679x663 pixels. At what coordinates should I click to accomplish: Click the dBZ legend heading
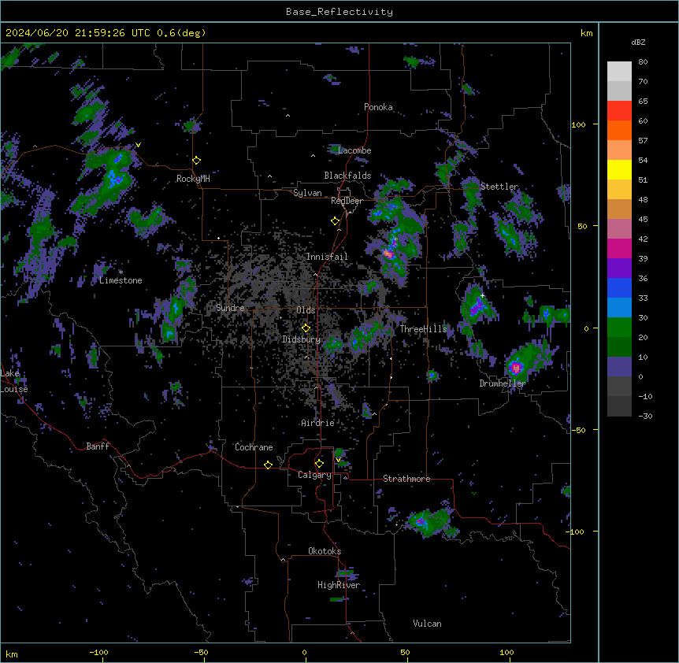(638, 42)
